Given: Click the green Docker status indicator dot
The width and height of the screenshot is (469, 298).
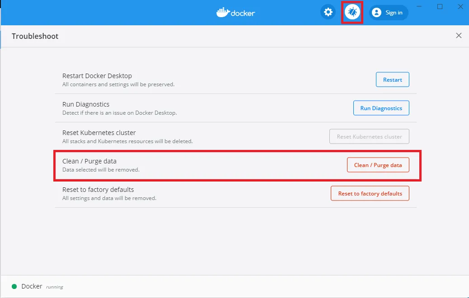Looking at the screenshot, I should [14, 286].
